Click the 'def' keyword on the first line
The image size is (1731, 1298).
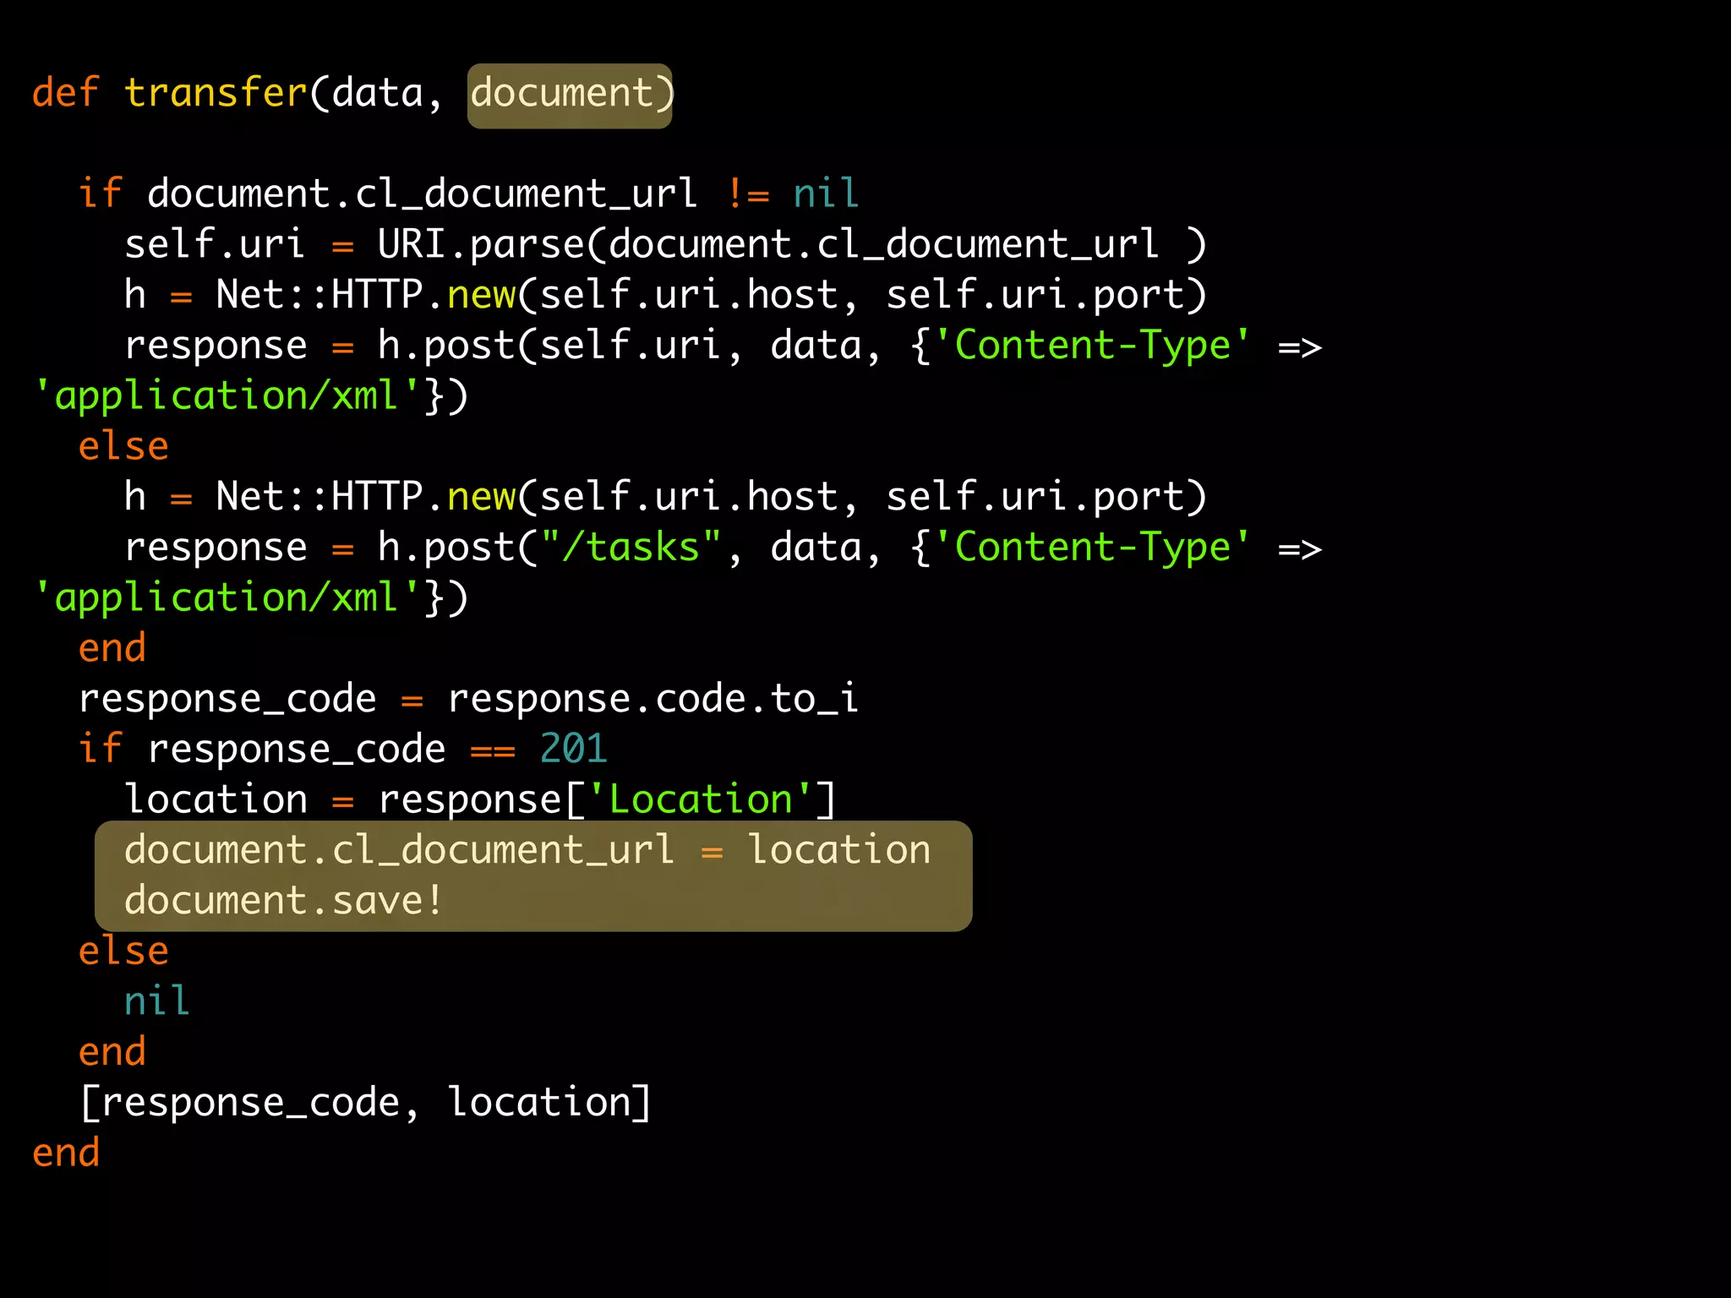65,91
